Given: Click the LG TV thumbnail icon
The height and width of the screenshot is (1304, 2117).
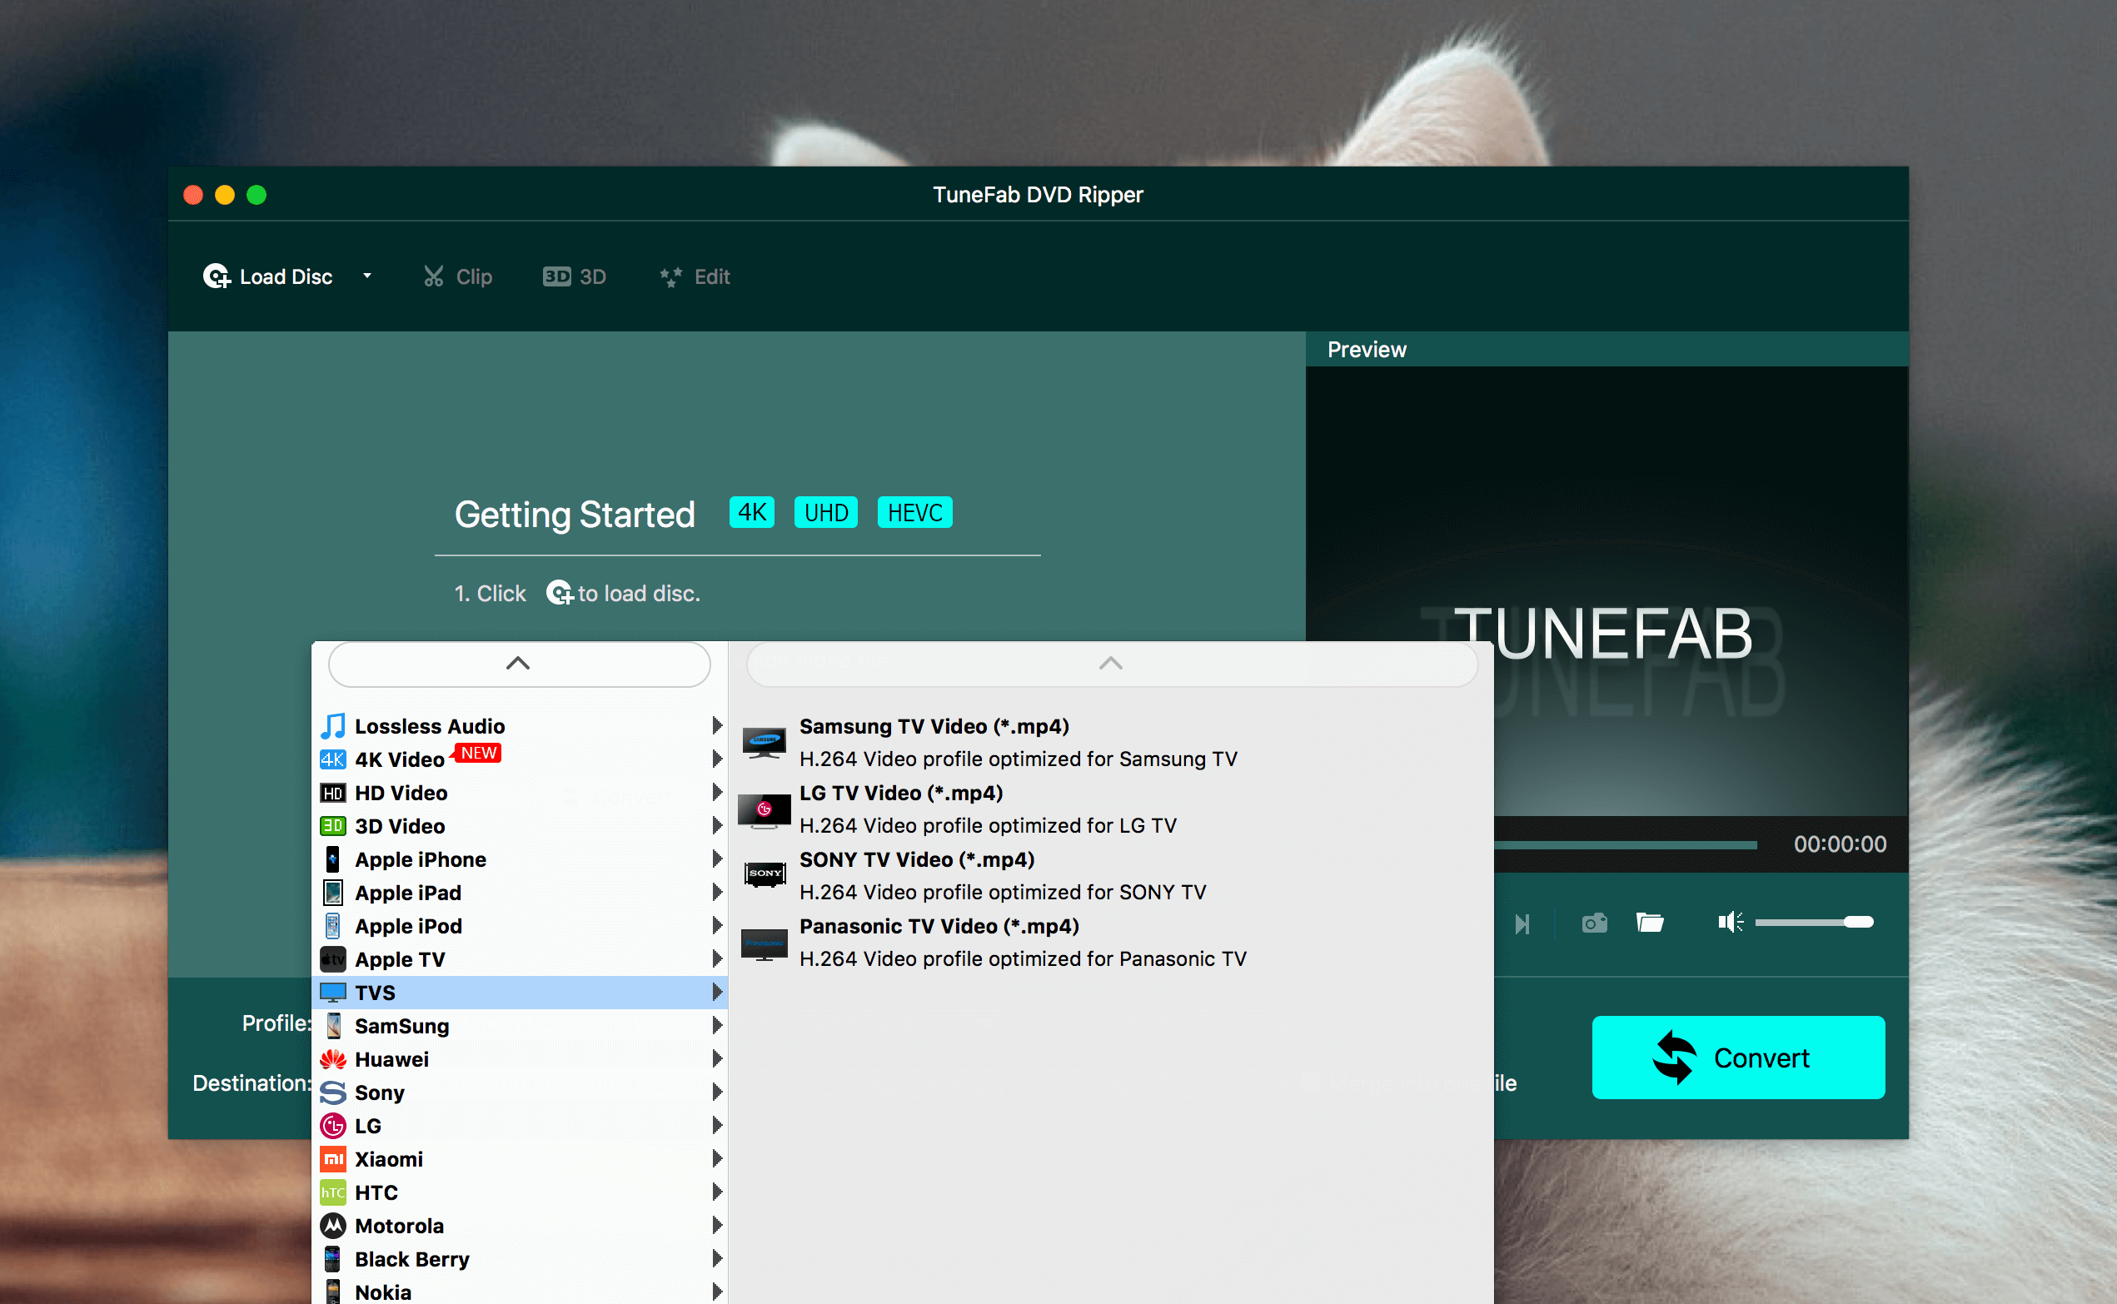Looking at the screenshot, I should tap(765, 810).
